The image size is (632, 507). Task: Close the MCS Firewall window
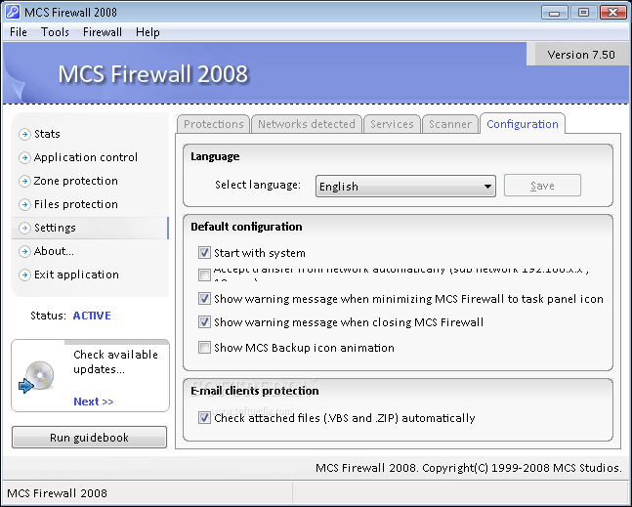pyautogui.click(x=612, y=13)
